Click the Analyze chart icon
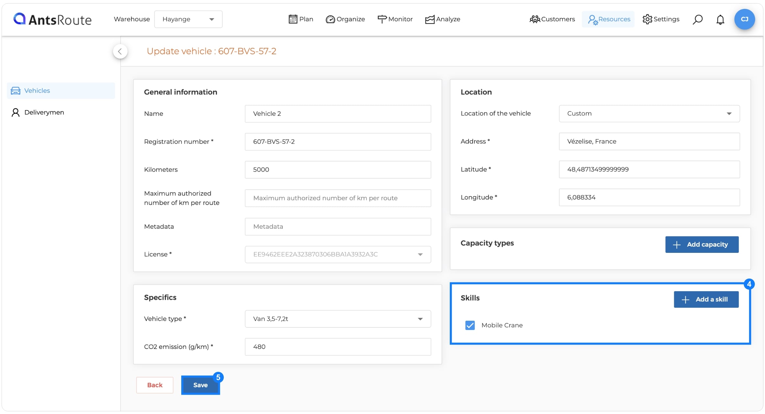This screenshot has height=414, width=765. click(x=430, y=19)
